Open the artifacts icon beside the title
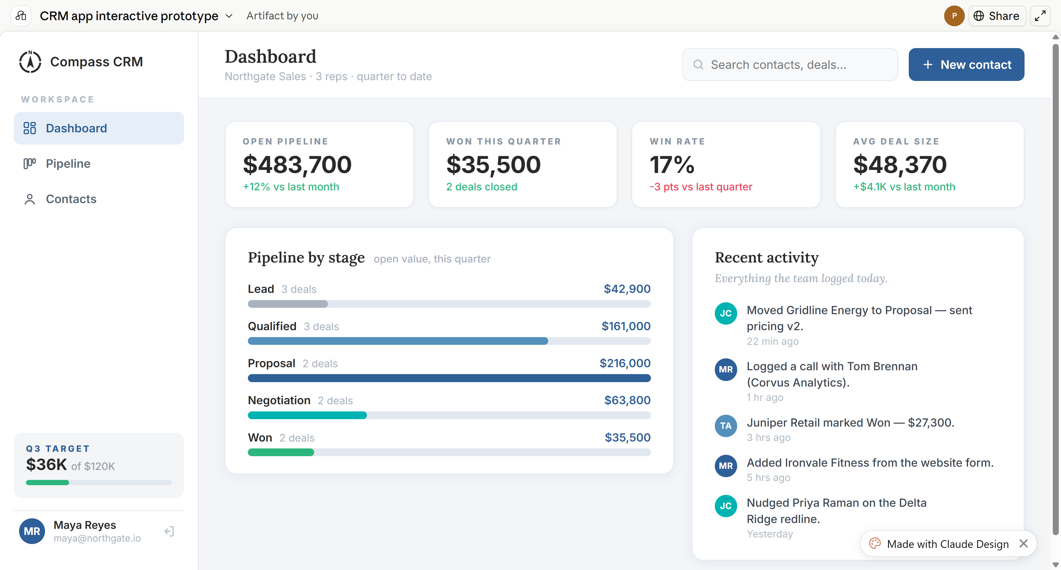 click(21, 16)
